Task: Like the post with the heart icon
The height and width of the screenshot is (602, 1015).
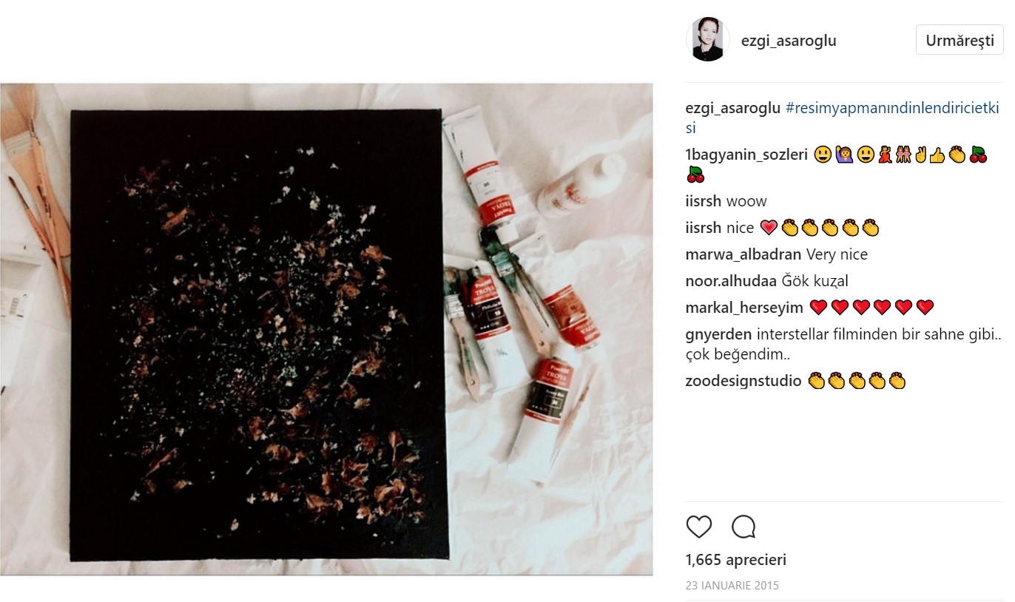Action: tap(699, 527)
